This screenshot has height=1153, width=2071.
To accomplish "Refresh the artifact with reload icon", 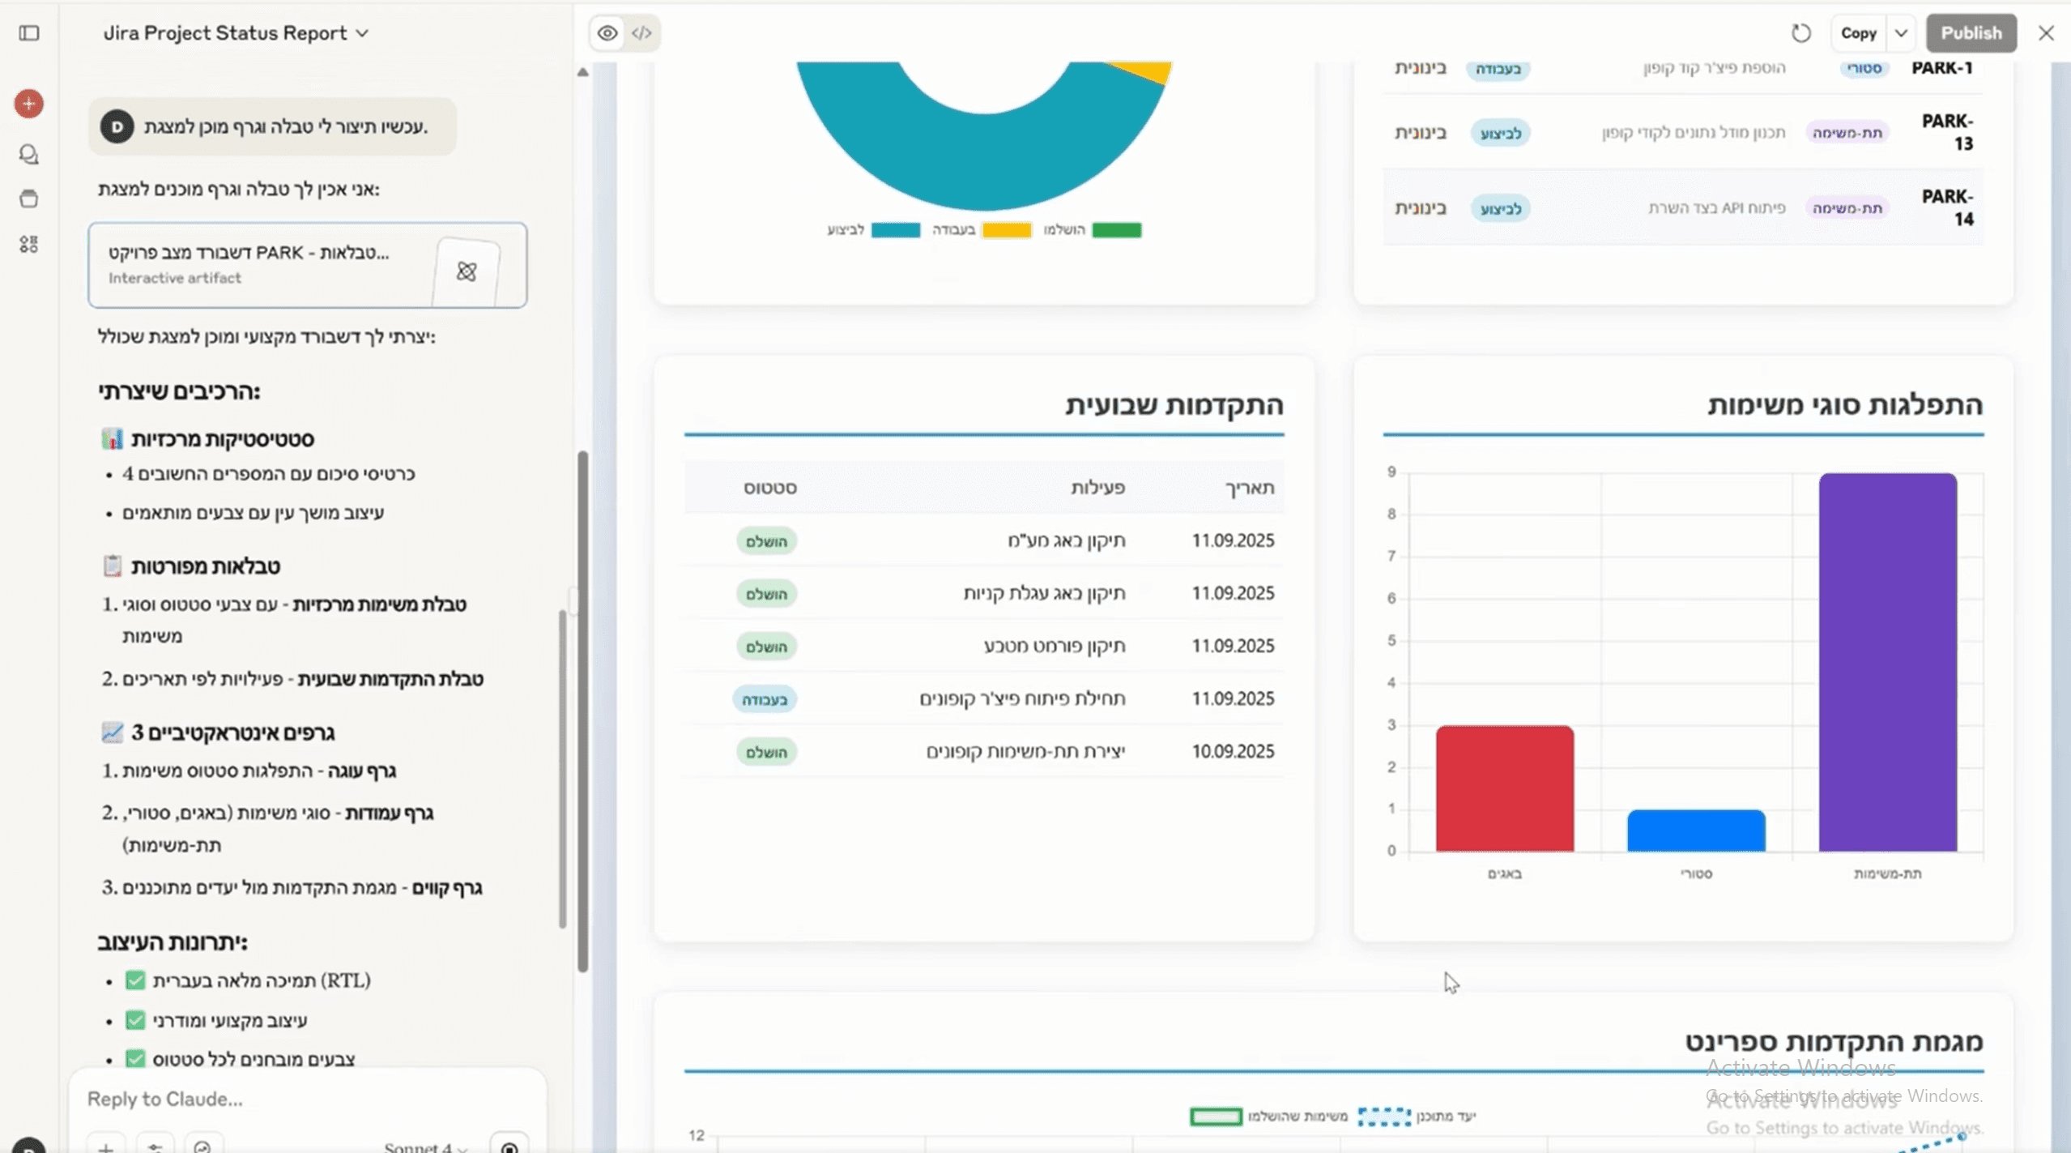I will tap(1800, 33).
